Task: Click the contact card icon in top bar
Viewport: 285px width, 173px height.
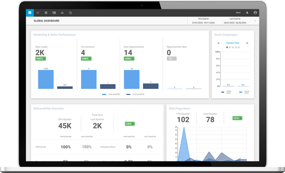Action: 54,13
